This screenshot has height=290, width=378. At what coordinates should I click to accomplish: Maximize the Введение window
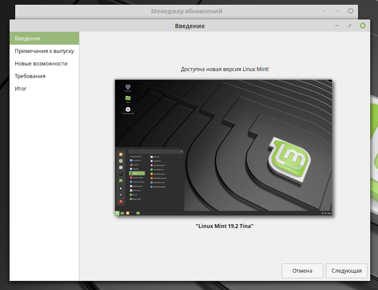(x=350, y=26)
